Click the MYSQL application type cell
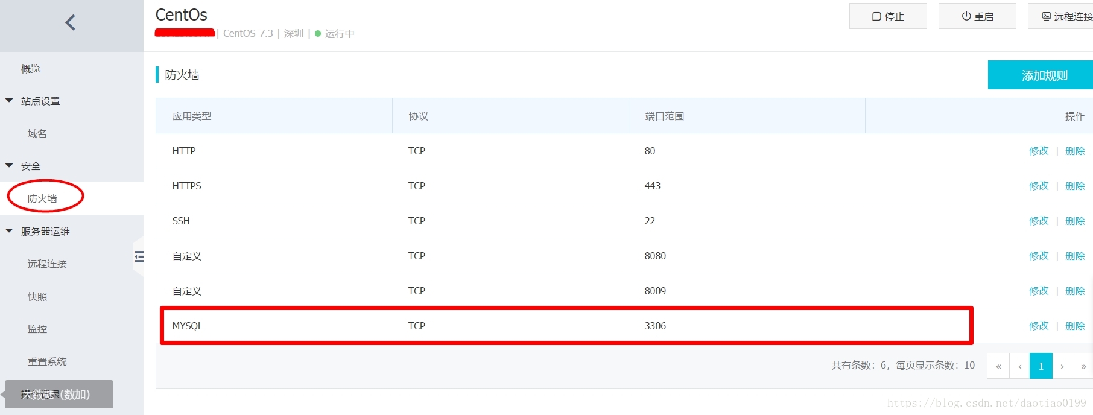 [188, 326]
